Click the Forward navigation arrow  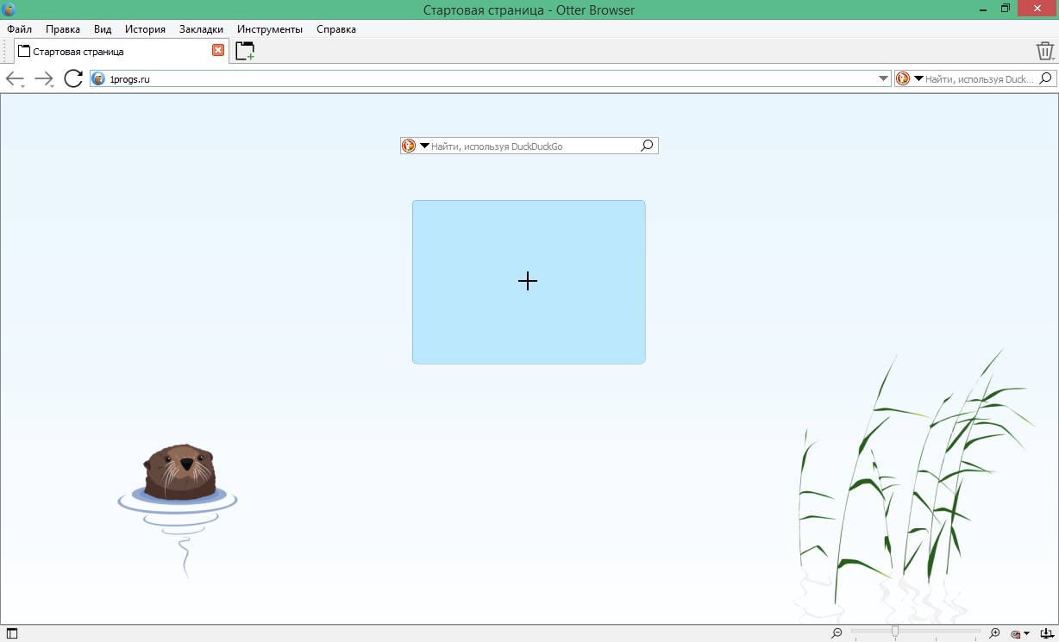click(x=43, y=79)
